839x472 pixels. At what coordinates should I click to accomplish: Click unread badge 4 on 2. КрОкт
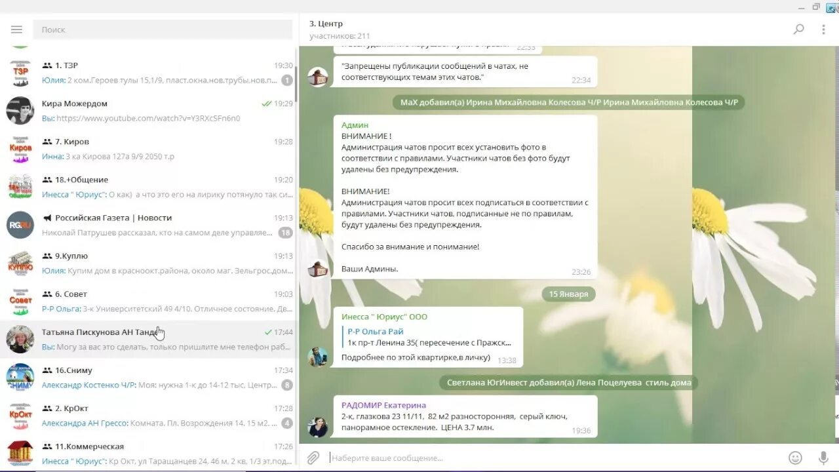click(x=286, y=423)
